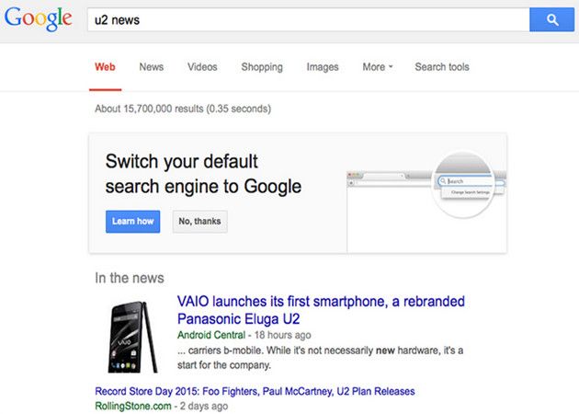Click the results count text
Image resolution: width=579 pixels, height=414 pixels.
pos(183,109)
